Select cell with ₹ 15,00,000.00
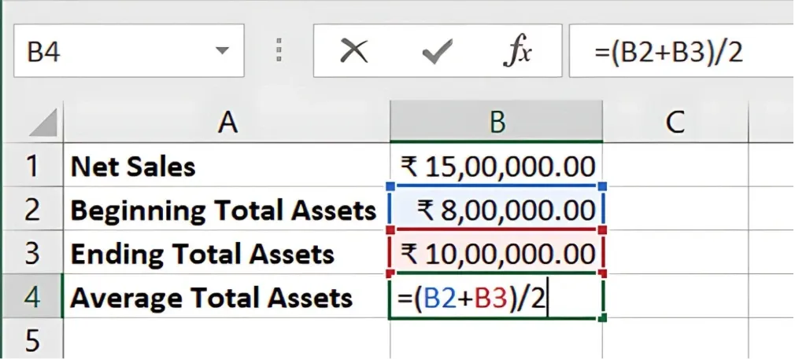Image resolution: width=795 pixels, height=359 pixels. click(x=497, y=167)
